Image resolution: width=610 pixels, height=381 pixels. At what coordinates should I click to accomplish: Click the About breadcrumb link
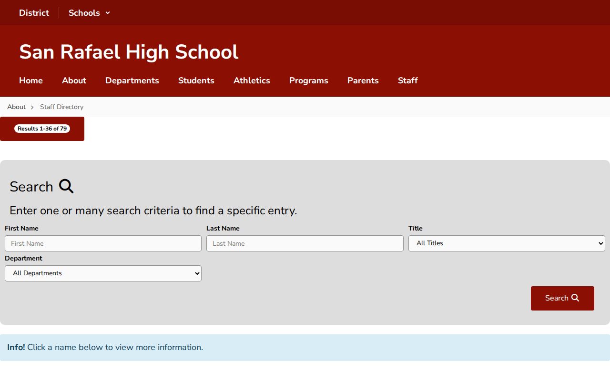click(x=16, y=107)
